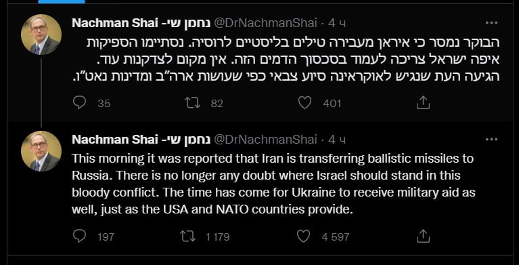This screenshot has width=519, height=265.
Task: Open first tweet's timestamp link
Action: coord(337,23)
